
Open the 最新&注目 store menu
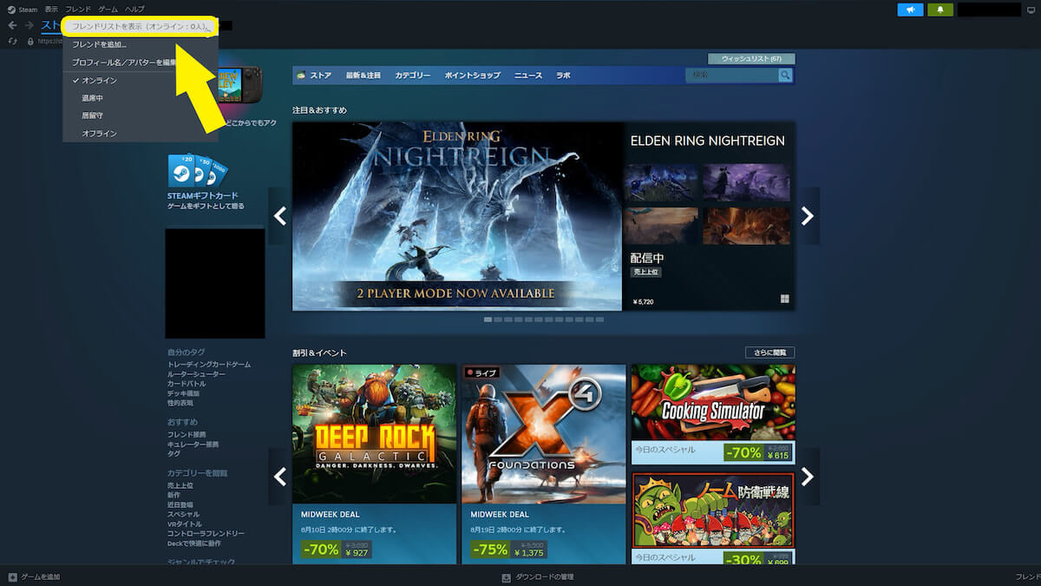tap(363, 76)
